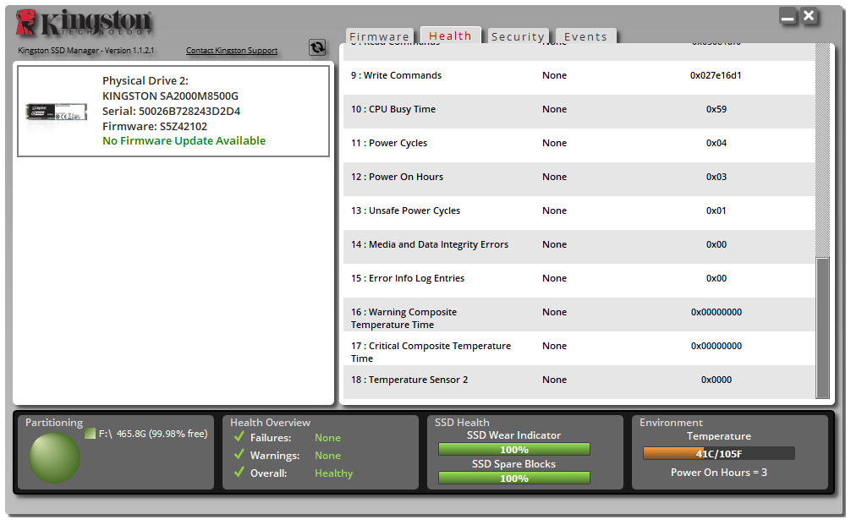
Task: Click the Firmware: S5Z42102 text
Action: click(x=155, y=126)
